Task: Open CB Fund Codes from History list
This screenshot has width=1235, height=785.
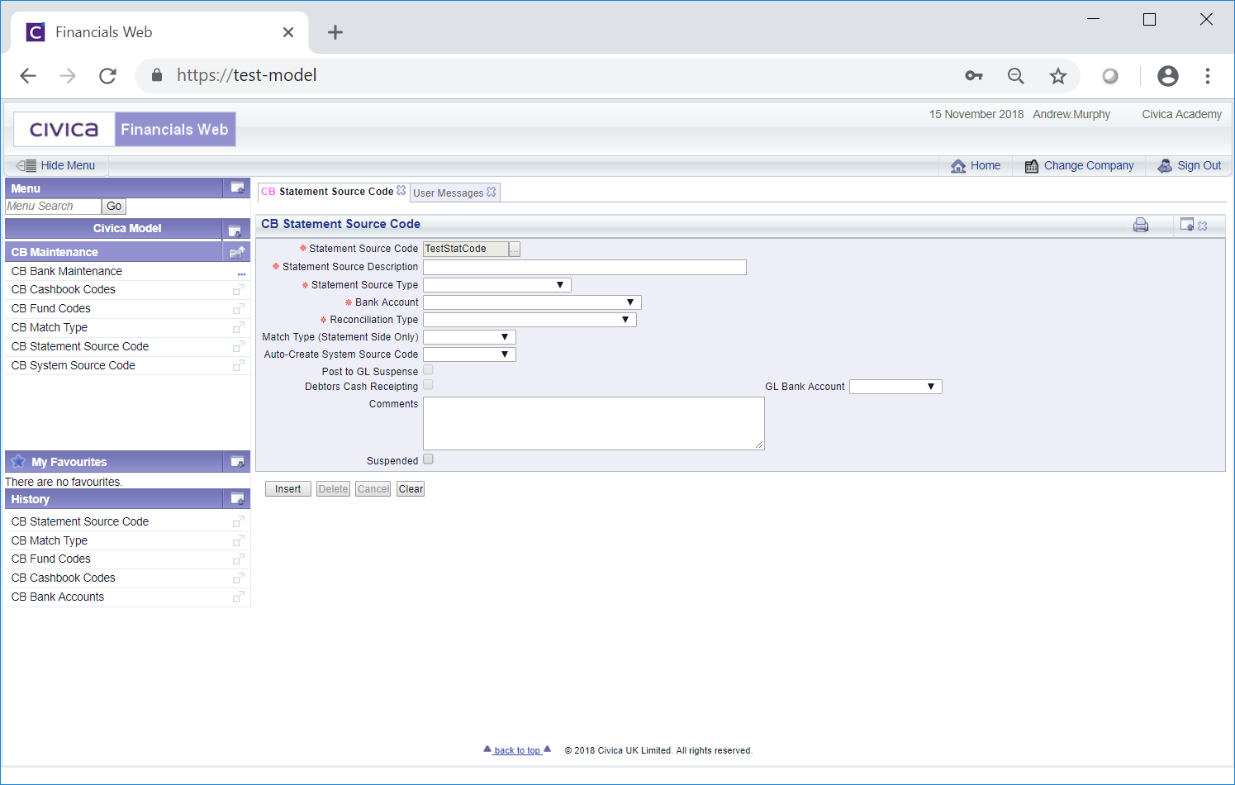Action: click(51, 559)
